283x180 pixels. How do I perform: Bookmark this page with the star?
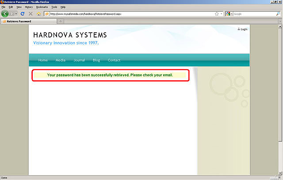click(x=217, y=14)
